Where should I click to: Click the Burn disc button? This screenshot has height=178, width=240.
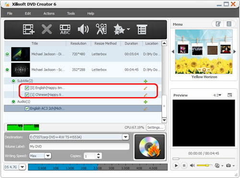click(x=150, y=147)
